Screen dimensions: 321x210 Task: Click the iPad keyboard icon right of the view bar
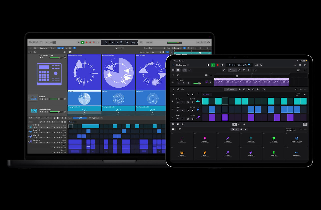(305, 124)
